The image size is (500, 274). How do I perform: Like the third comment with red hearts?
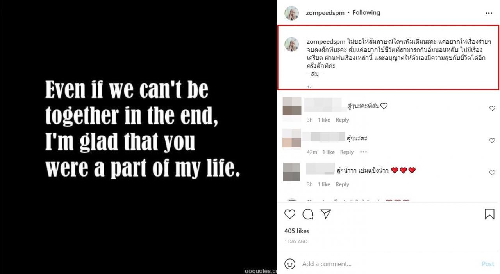tap(492, 173)
